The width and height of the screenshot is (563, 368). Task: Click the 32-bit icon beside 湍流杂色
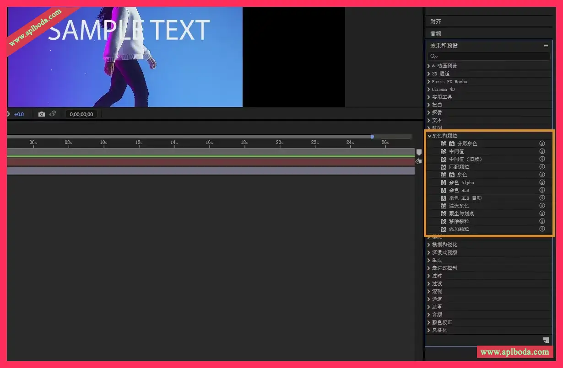click(443, 206)
